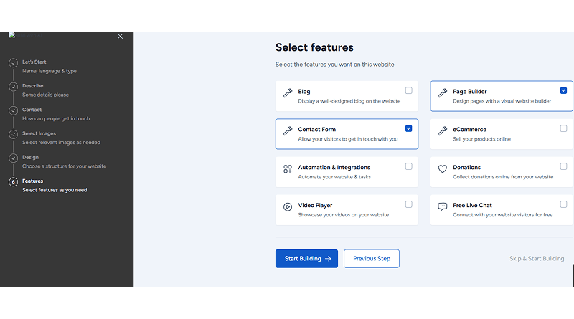The width and height of the screenshot is (574, 319).
Task: Click 'Collect donations online from your website'
Action: (503, 177)
